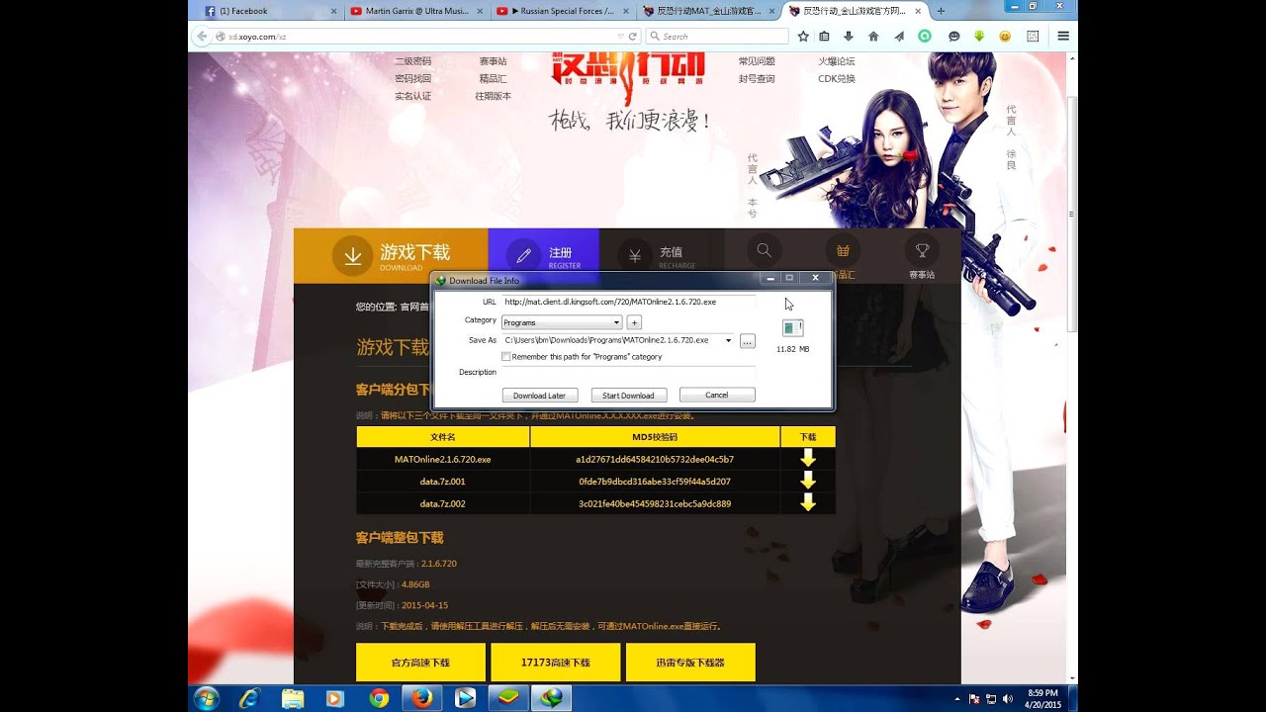
Task: Click the 8:59 PM taskbar clock
Action: (1042, 692)
